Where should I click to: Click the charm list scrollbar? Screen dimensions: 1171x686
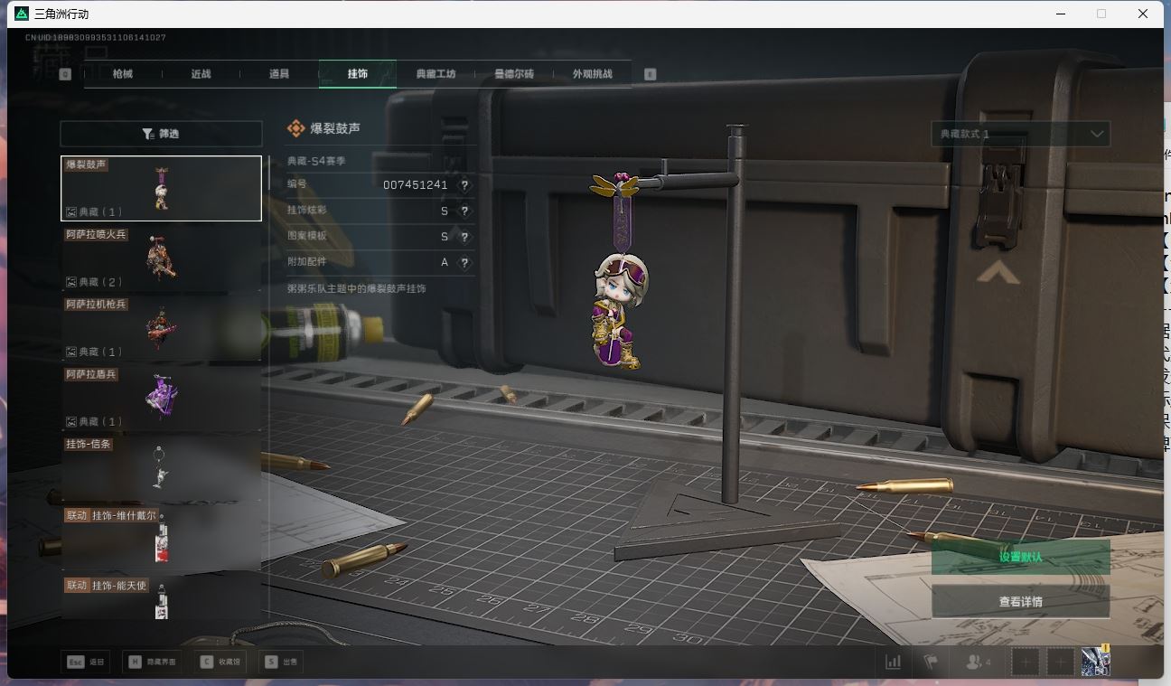tap(268, 173)
